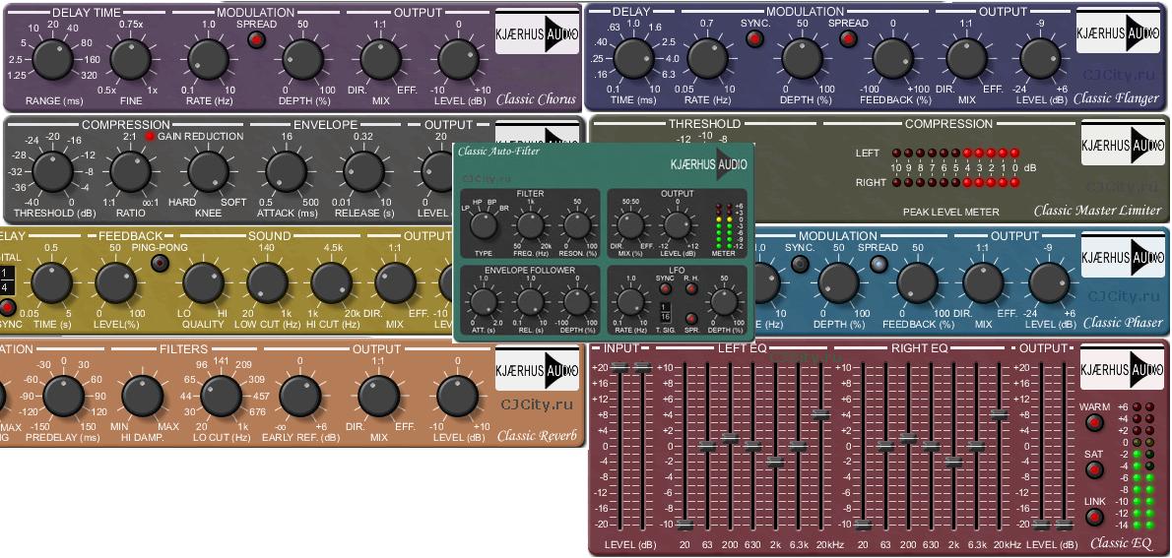Click the Right EQ 200 fader handle
This screenshot has width=1172, height=558.
tap(908, 439)
